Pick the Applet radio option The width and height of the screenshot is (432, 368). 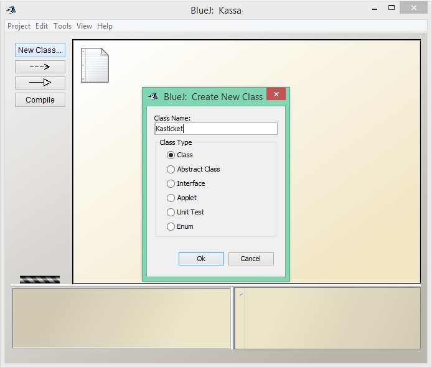171,198
